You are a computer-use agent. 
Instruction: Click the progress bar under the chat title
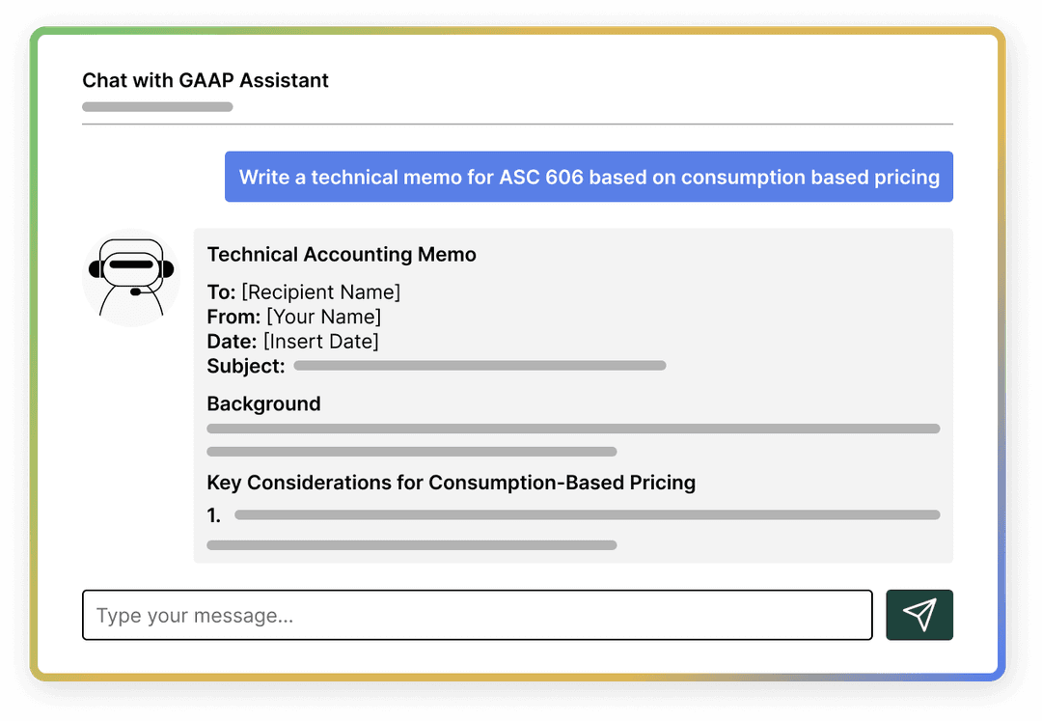pos(157,106)
